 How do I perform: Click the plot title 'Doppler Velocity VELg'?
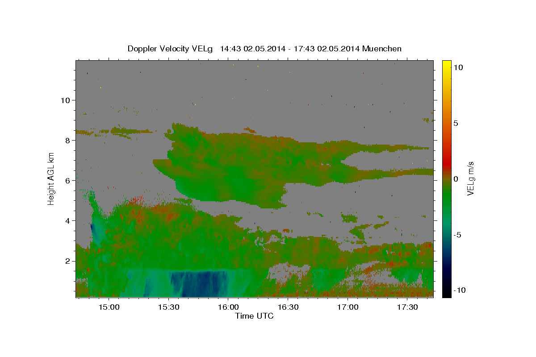[171, 49]
